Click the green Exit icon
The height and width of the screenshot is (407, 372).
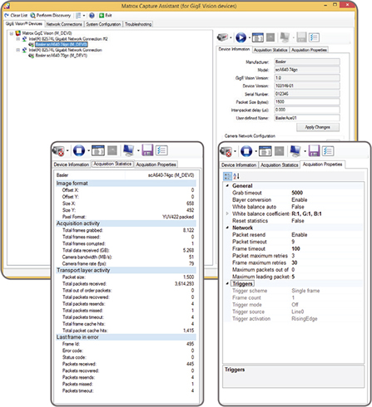pyautogui.click(x=102, y=16)
